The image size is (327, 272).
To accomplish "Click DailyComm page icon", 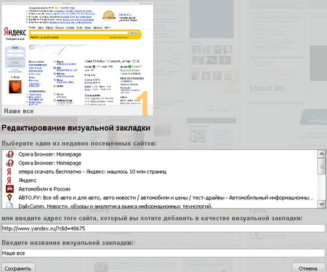I will click(9, 206).
